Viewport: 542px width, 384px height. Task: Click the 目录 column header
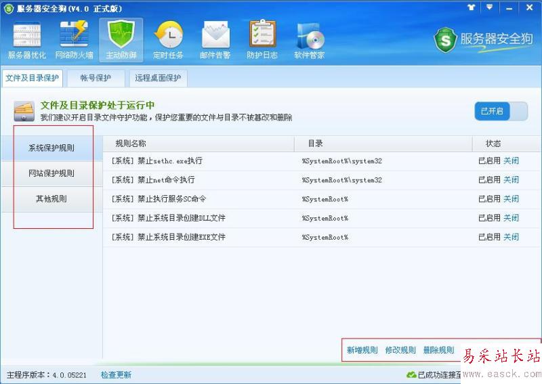383,144
